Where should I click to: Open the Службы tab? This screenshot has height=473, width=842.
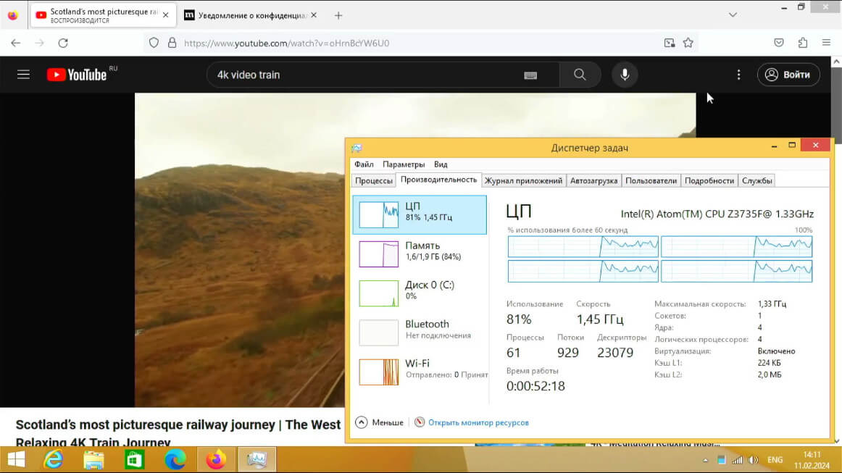(757, 181)
